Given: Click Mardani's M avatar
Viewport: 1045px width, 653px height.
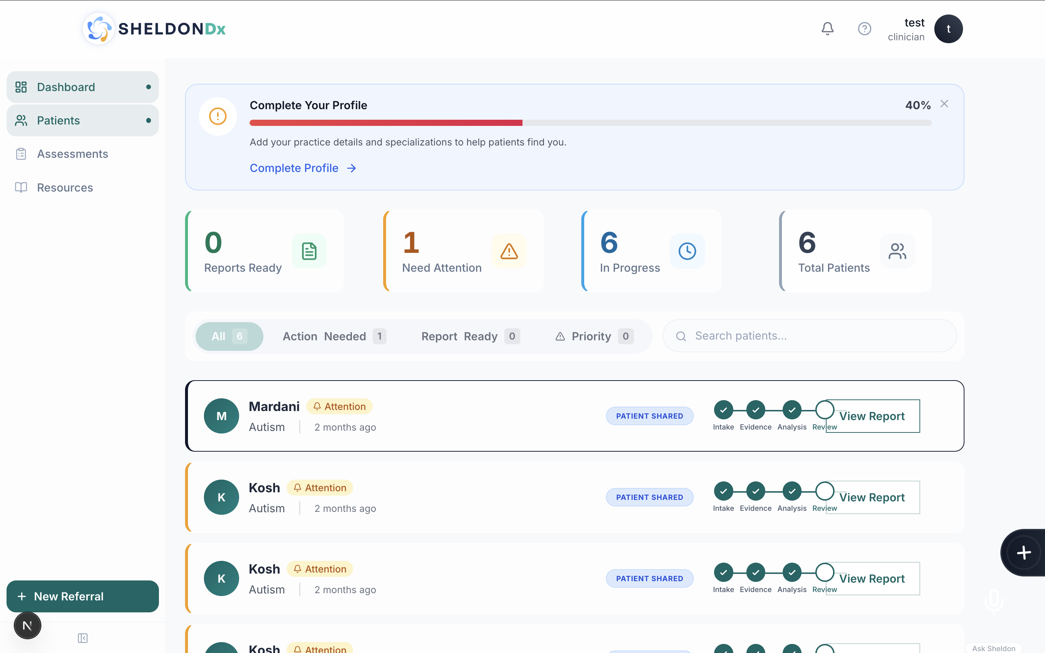Looking at the screenshot, I should [x=222, y=416].
